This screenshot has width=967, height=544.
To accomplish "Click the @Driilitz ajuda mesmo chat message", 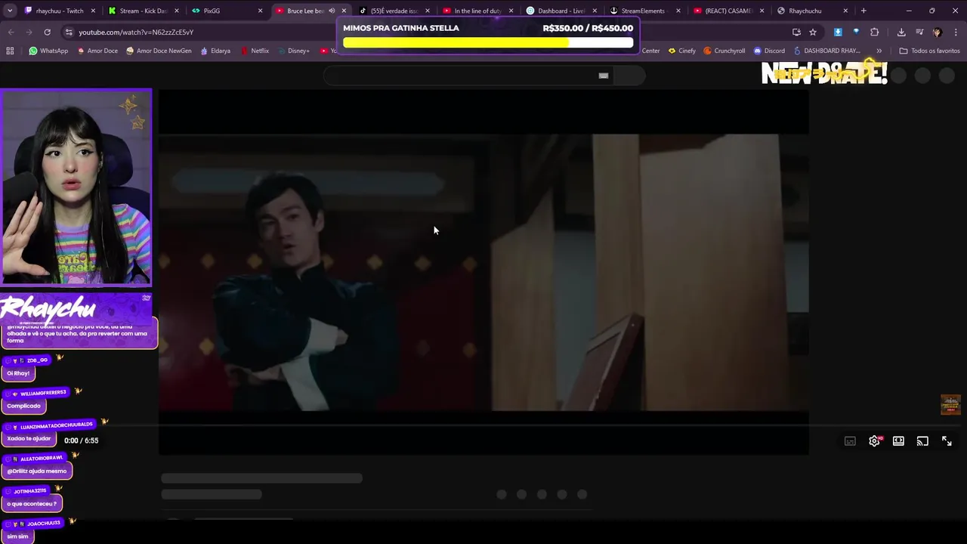I will click(x=37, y=471).
